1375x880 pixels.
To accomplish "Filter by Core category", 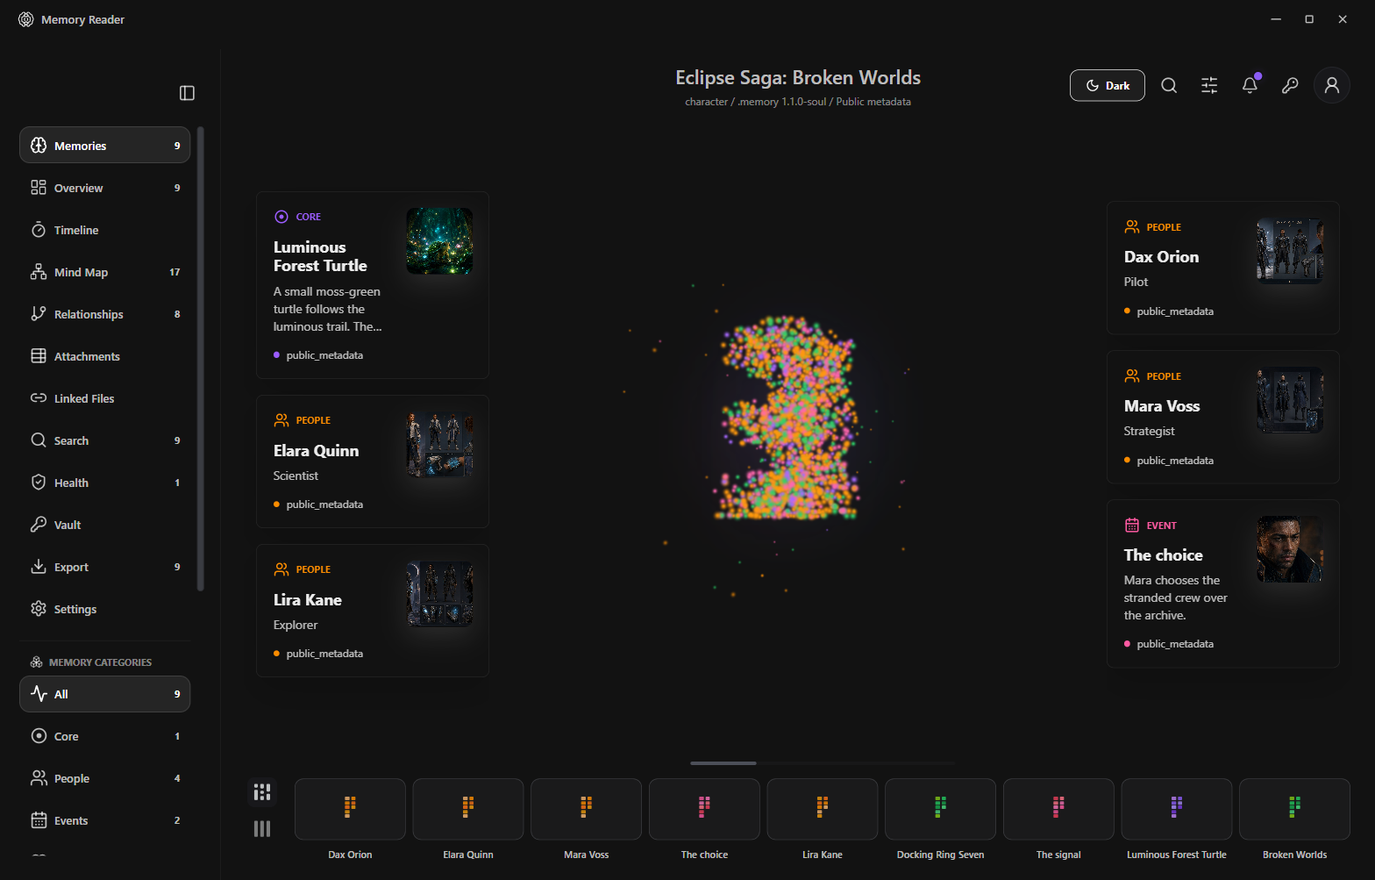I will [105, 736].
